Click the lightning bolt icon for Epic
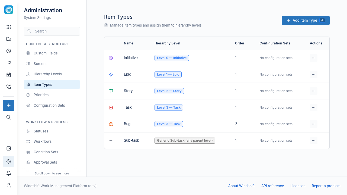The image size is (347, 195). pos(111,74)
